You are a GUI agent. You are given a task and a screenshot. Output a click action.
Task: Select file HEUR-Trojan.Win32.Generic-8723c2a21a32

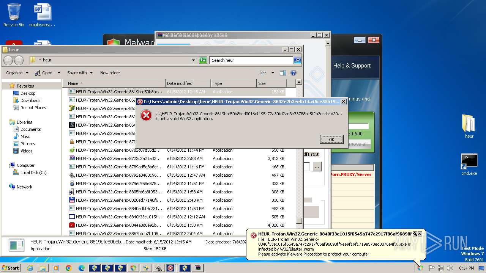tap(177, 158)
